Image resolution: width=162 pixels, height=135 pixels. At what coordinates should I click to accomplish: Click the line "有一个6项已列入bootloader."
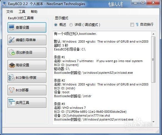pos(75,34)
